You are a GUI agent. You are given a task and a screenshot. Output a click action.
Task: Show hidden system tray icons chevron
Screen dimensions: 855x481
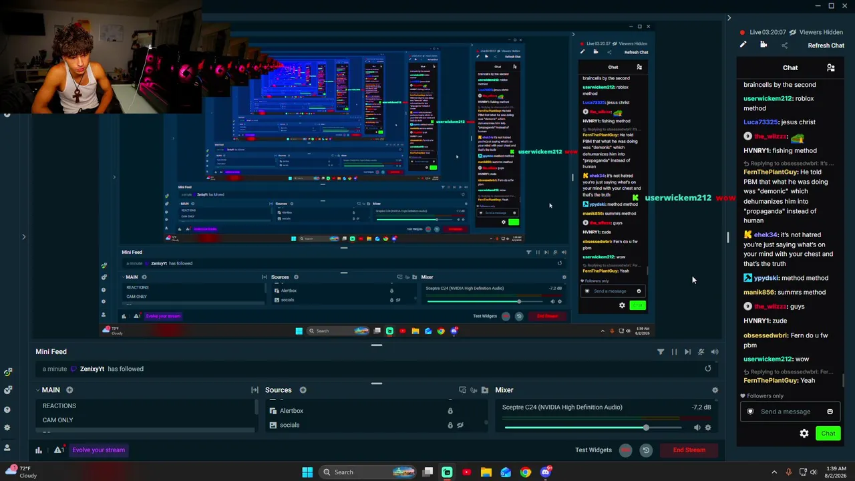774,472
